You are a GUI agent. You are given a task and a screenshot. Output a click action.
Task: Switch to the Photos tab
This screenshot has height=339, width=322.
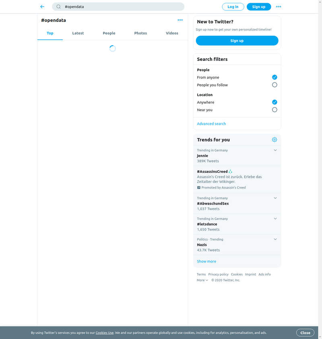coord(140,33)
